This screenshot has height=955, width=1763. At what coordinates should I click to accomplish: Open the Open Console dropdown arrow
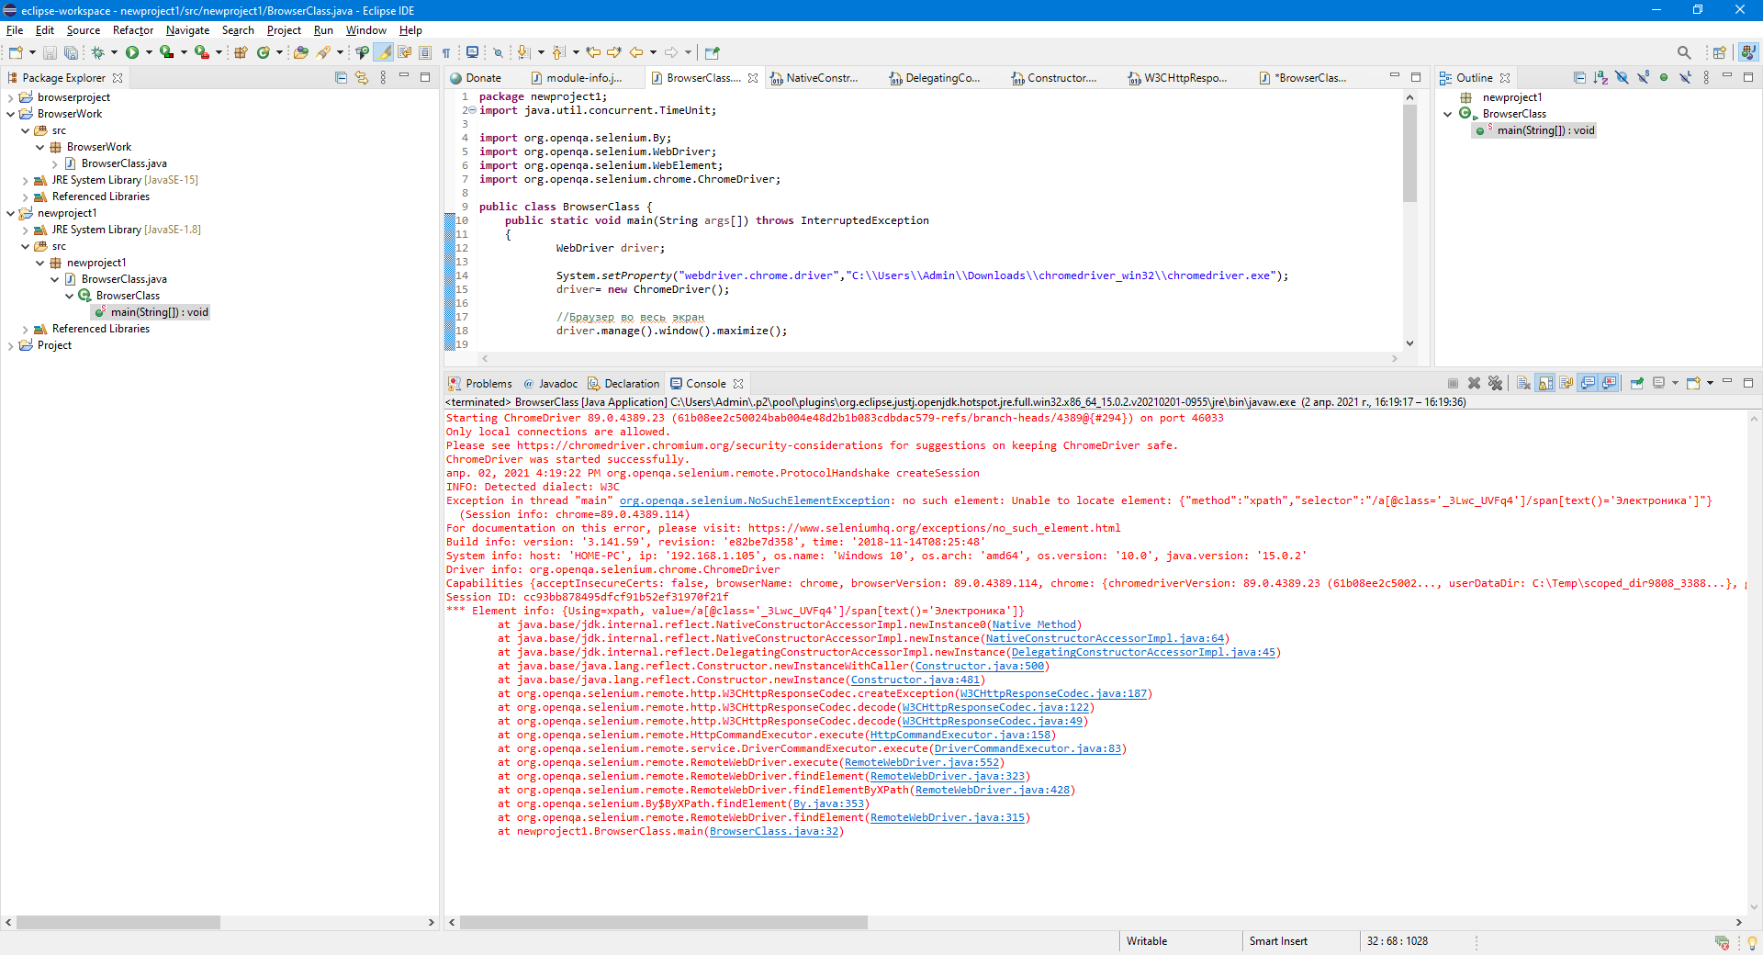(1710, 384)
